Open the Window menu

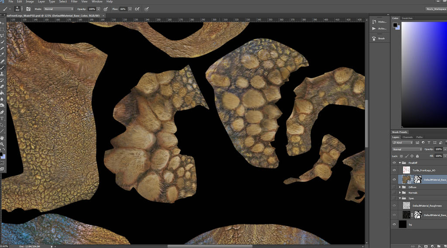point(97,1)
